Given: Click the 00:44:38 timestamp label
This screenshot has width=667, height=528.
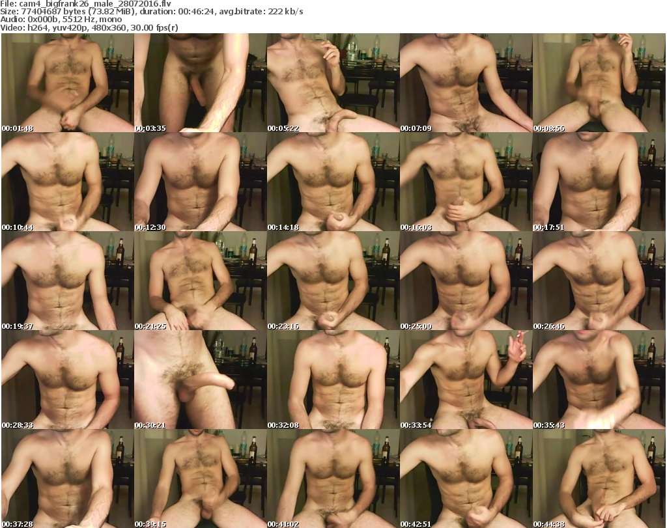Looking at the screenshot, I should pos(548,524).
